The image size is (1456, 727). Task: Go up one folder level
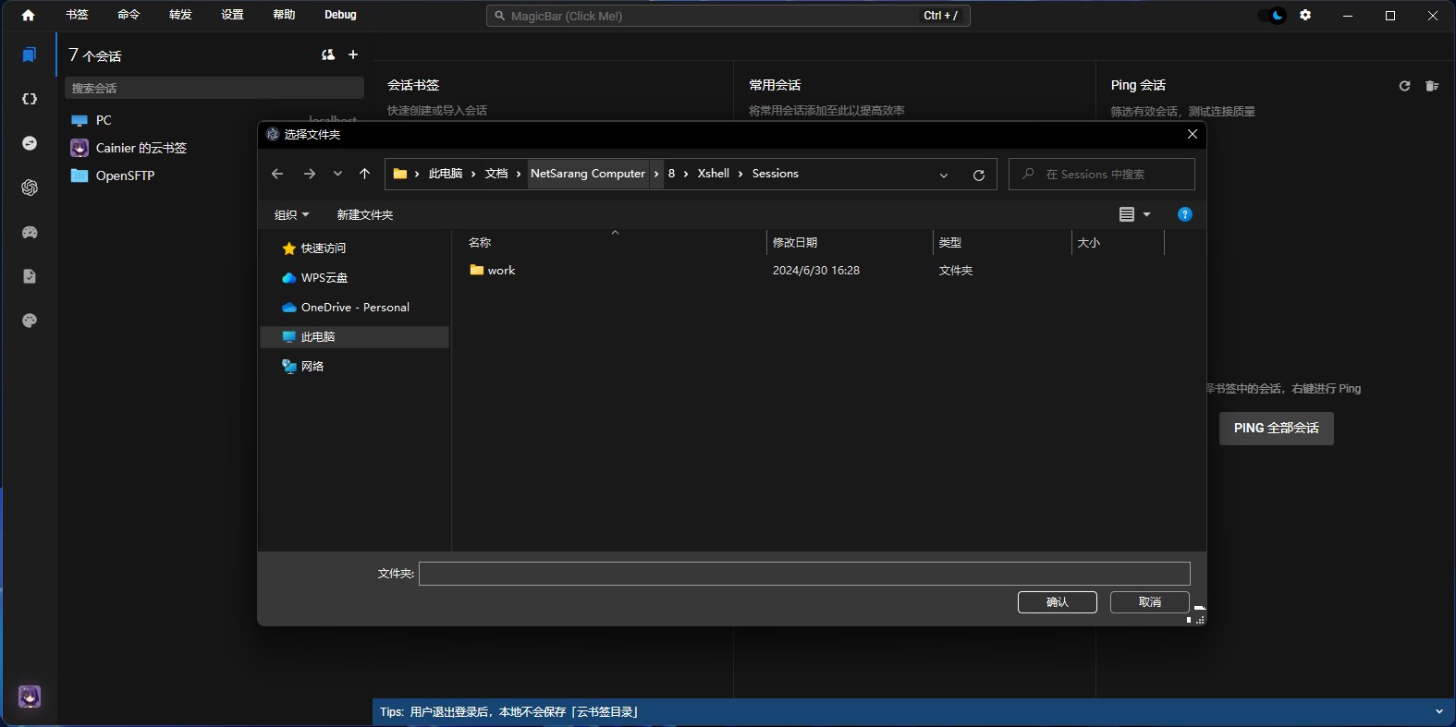click(x=365, y=174)
